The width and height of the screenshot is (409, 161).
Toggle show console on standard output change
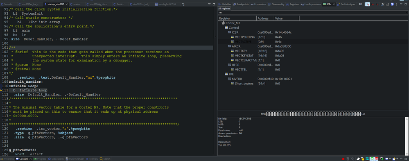pyautogui.click(x=372, y=159)
